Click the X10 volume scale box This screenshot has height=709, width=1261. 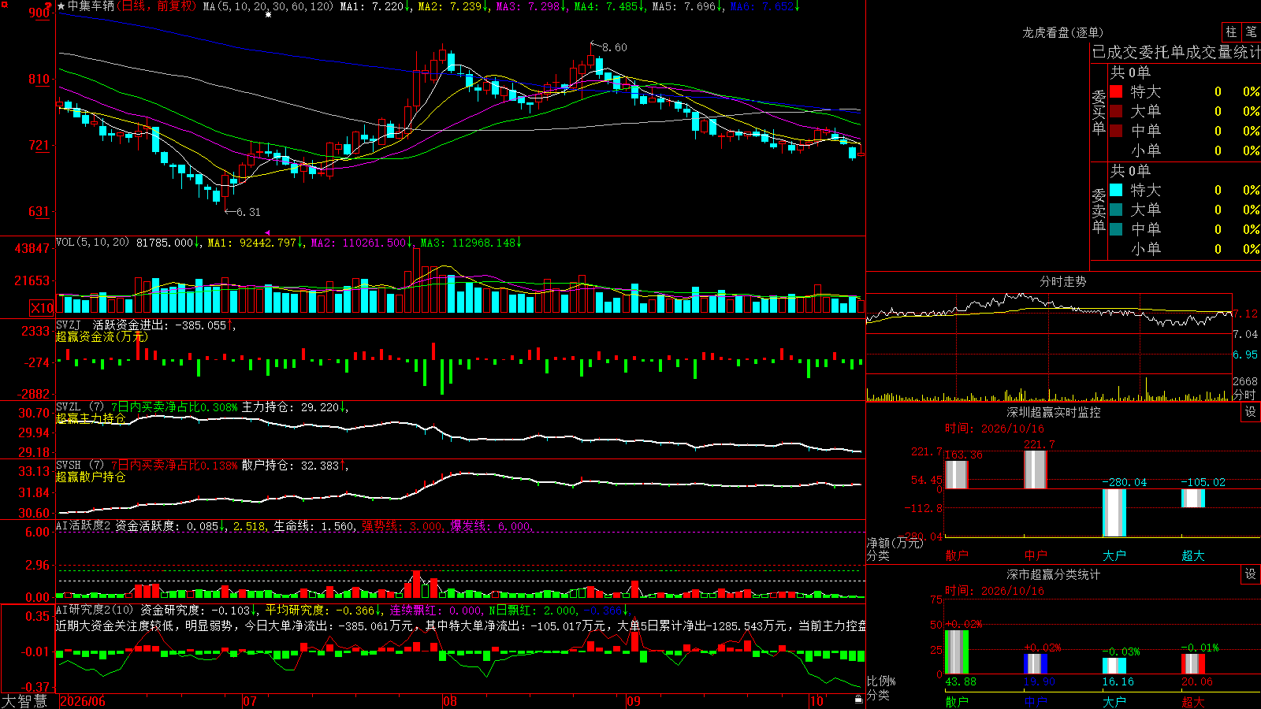pos(42,308)
